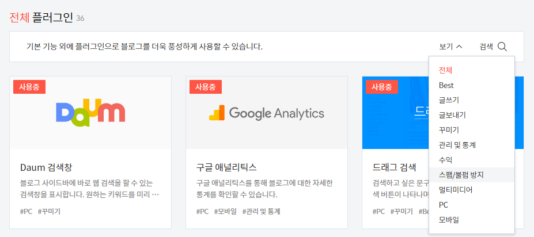This screenshot has height=237, width=534.
Task: Open the Google Analytics plugin thumbnail
Action: coord(267,113)
